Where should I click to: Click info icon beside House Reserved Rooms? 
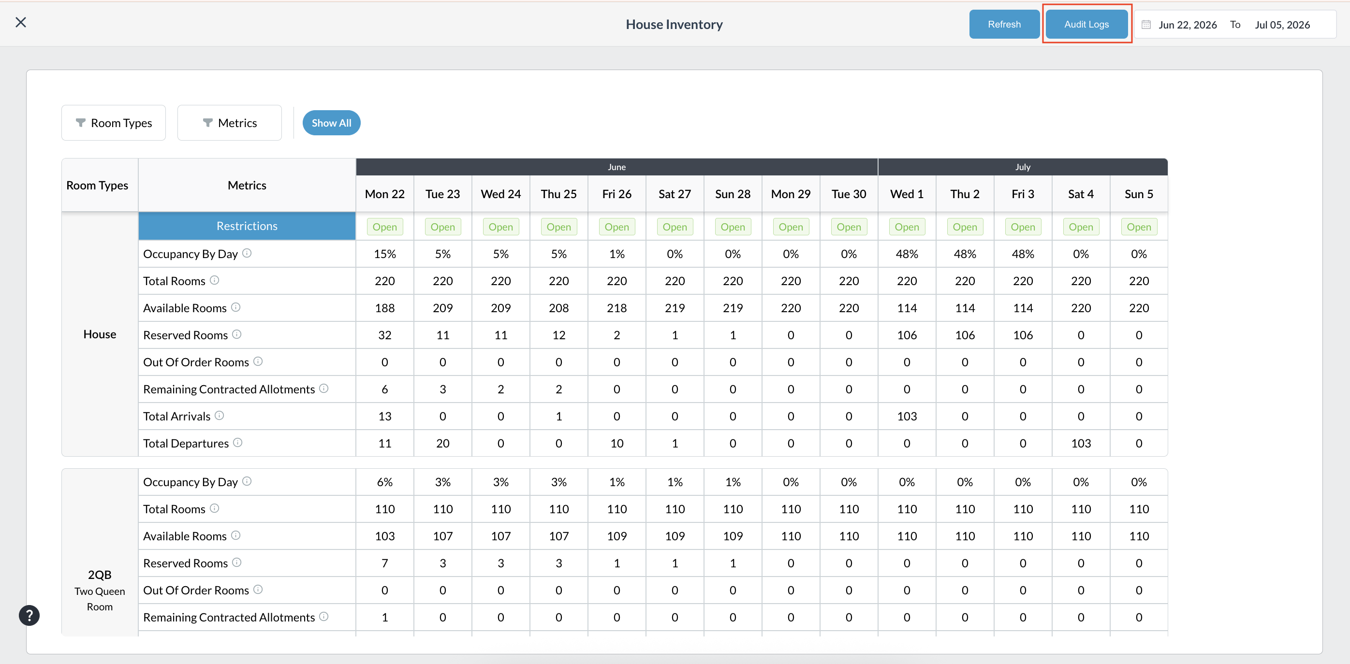237,334
